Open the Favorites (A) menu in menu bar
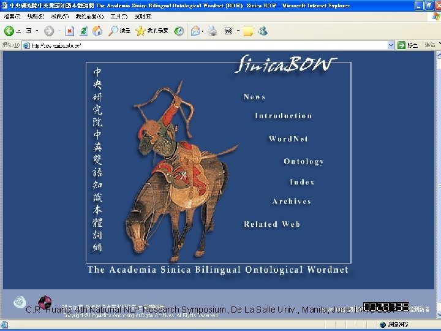 pyautogui.click(x=89, y=17)
